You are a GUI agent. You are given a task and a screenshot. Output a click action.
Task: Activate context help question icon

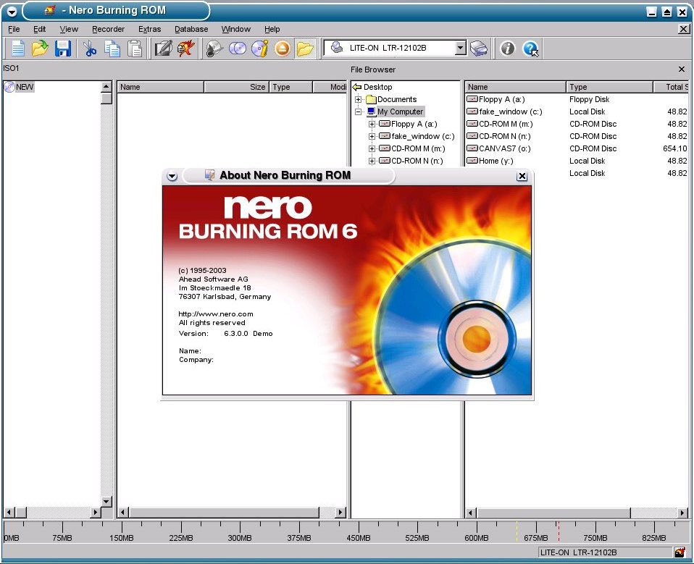pyautogui.click(x=530, y=49)
